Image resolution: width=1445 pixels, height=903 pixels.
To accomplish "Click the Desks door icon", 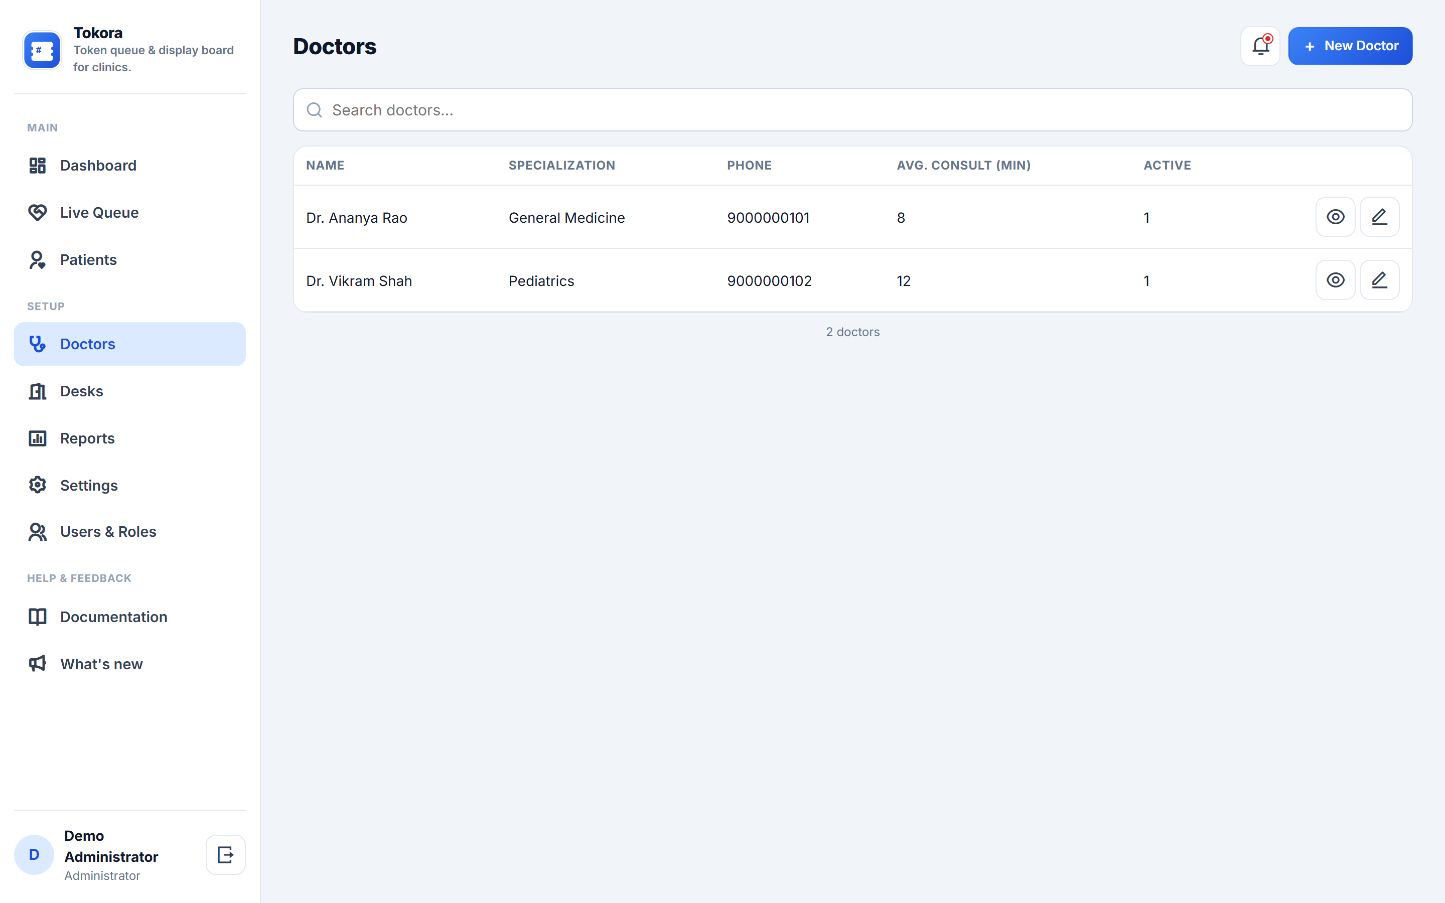I will coord(38,391).
